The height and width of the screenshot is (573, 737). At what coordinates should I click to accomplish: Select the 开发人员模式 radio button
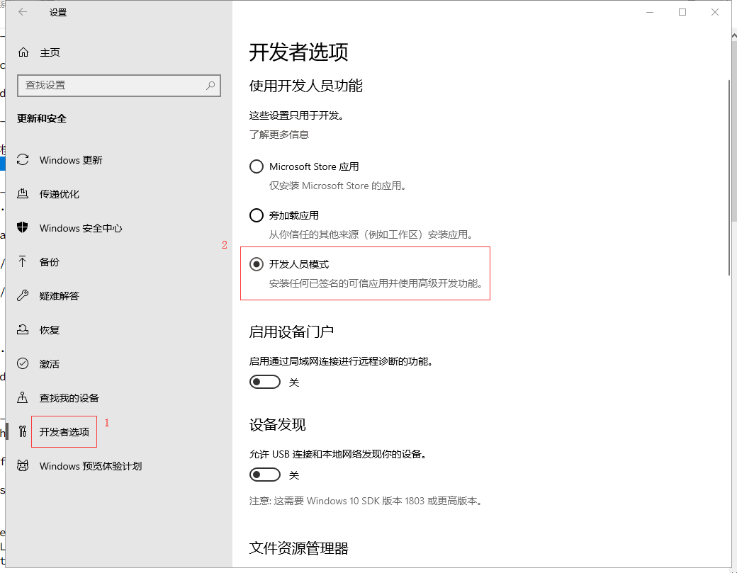[256, 264]
